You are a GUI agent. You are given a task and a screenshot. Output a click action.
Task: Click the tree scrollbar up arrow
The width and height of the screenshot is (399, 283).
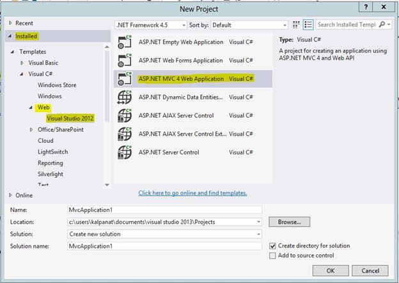[x=107, y=47]
